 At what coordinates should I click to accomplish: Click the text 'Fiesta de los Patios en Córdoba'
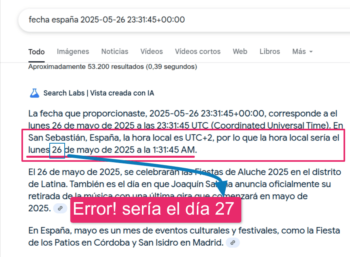coord(184,236)
